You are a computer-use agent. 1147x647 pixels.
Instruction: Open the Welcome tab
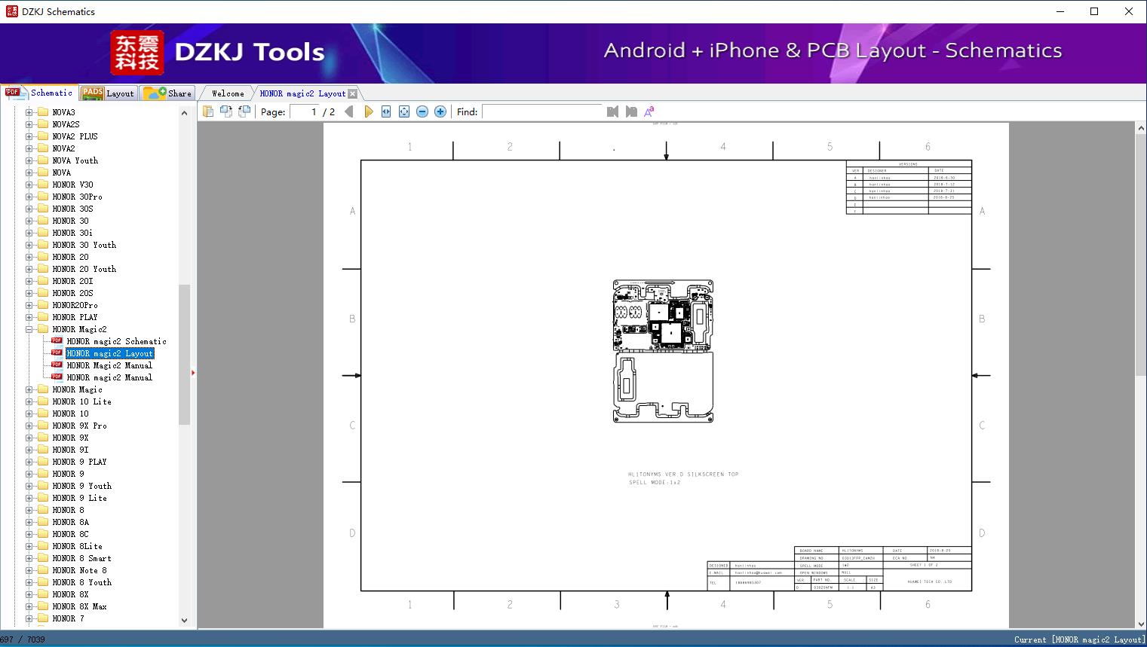click(x=228, y=93)
